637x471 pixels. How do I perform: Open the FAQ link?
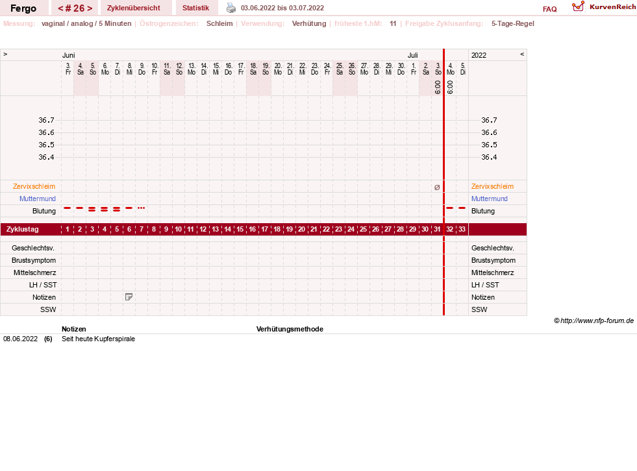pos(549,9)
